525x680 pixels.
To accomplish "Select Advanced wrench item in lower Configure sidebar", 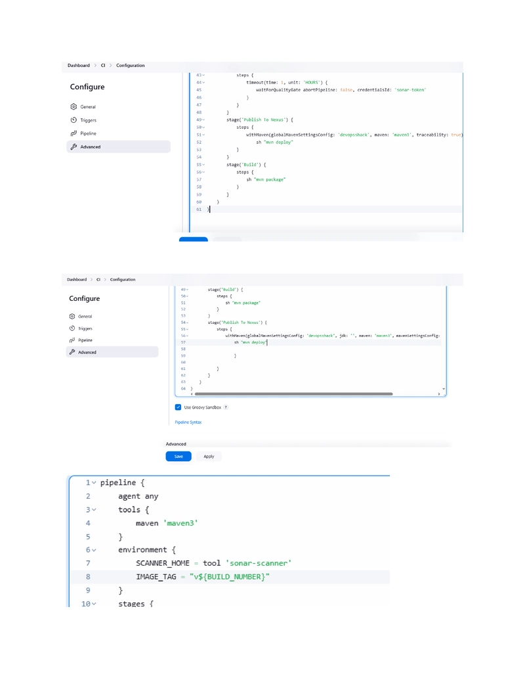I will click(112, 352).
